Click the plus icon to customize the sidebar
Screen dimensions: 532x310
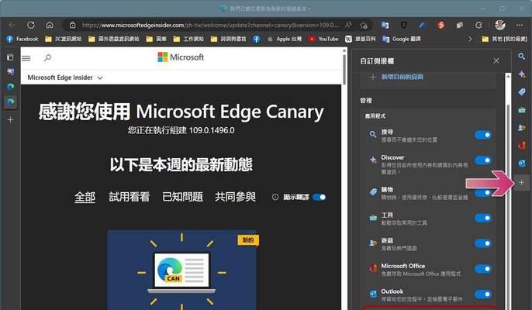click(522, 182)
